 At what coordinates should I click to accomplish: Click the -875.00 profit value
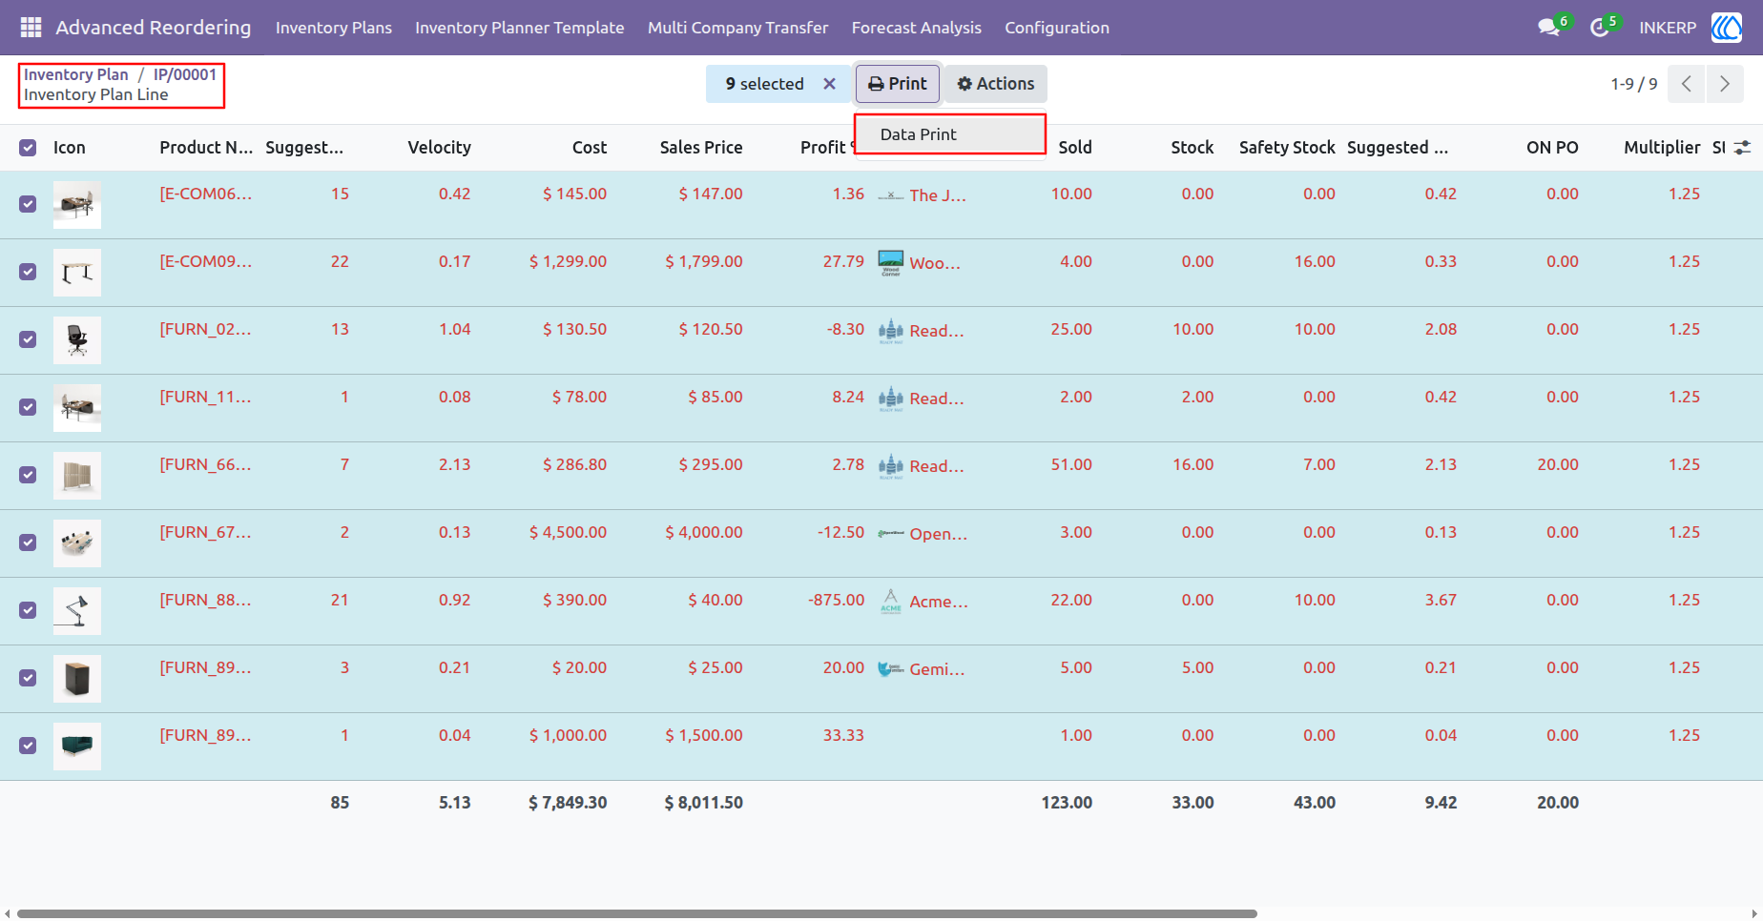point(836,600)
